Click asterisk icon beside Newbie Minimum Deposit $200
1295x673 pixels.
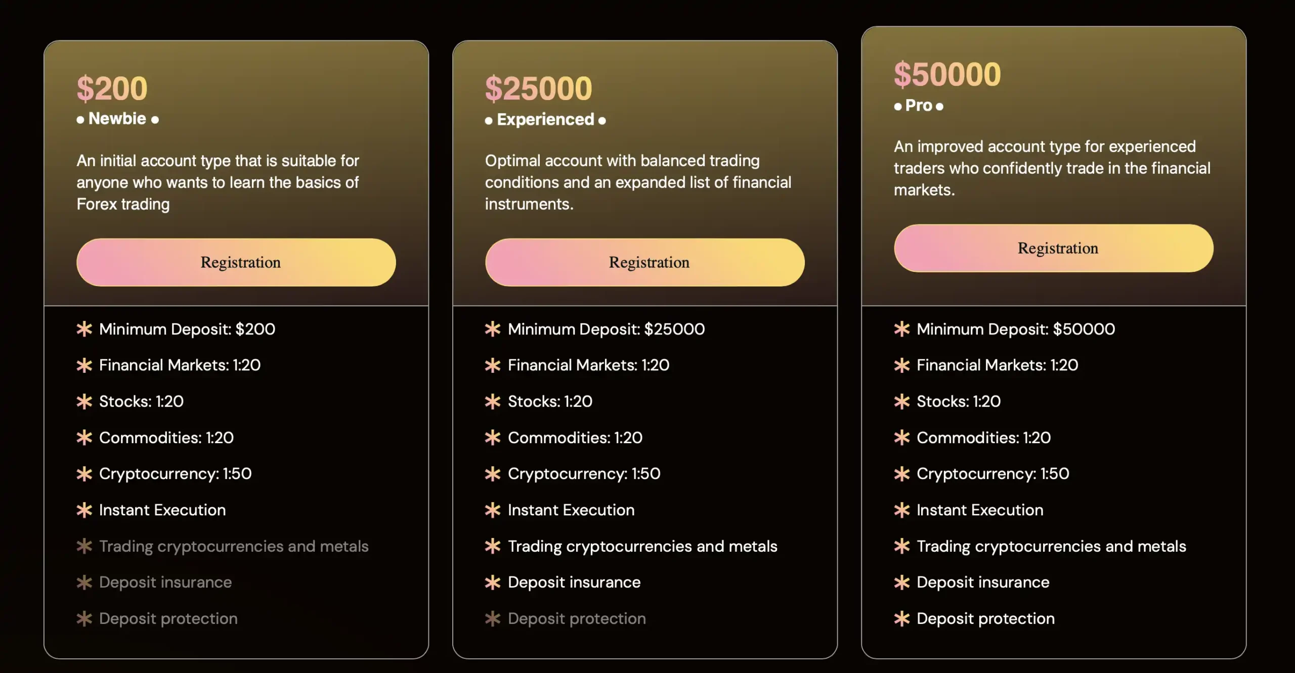tap(84, 329)
